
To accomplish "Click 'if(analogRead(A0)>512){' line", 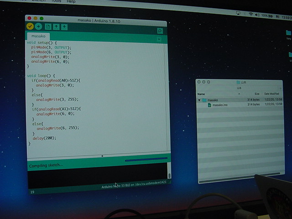I will tap(56, 81).
